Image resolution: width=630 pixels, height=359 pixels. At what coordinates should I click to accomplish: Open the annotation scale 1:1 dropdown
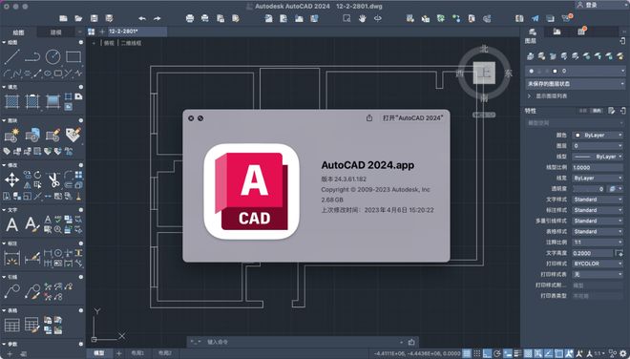(x=598, y=242)
